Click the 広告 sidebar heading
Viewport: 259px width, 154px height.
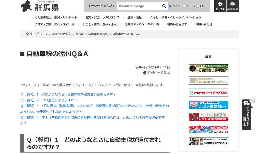tap(208, 56)
